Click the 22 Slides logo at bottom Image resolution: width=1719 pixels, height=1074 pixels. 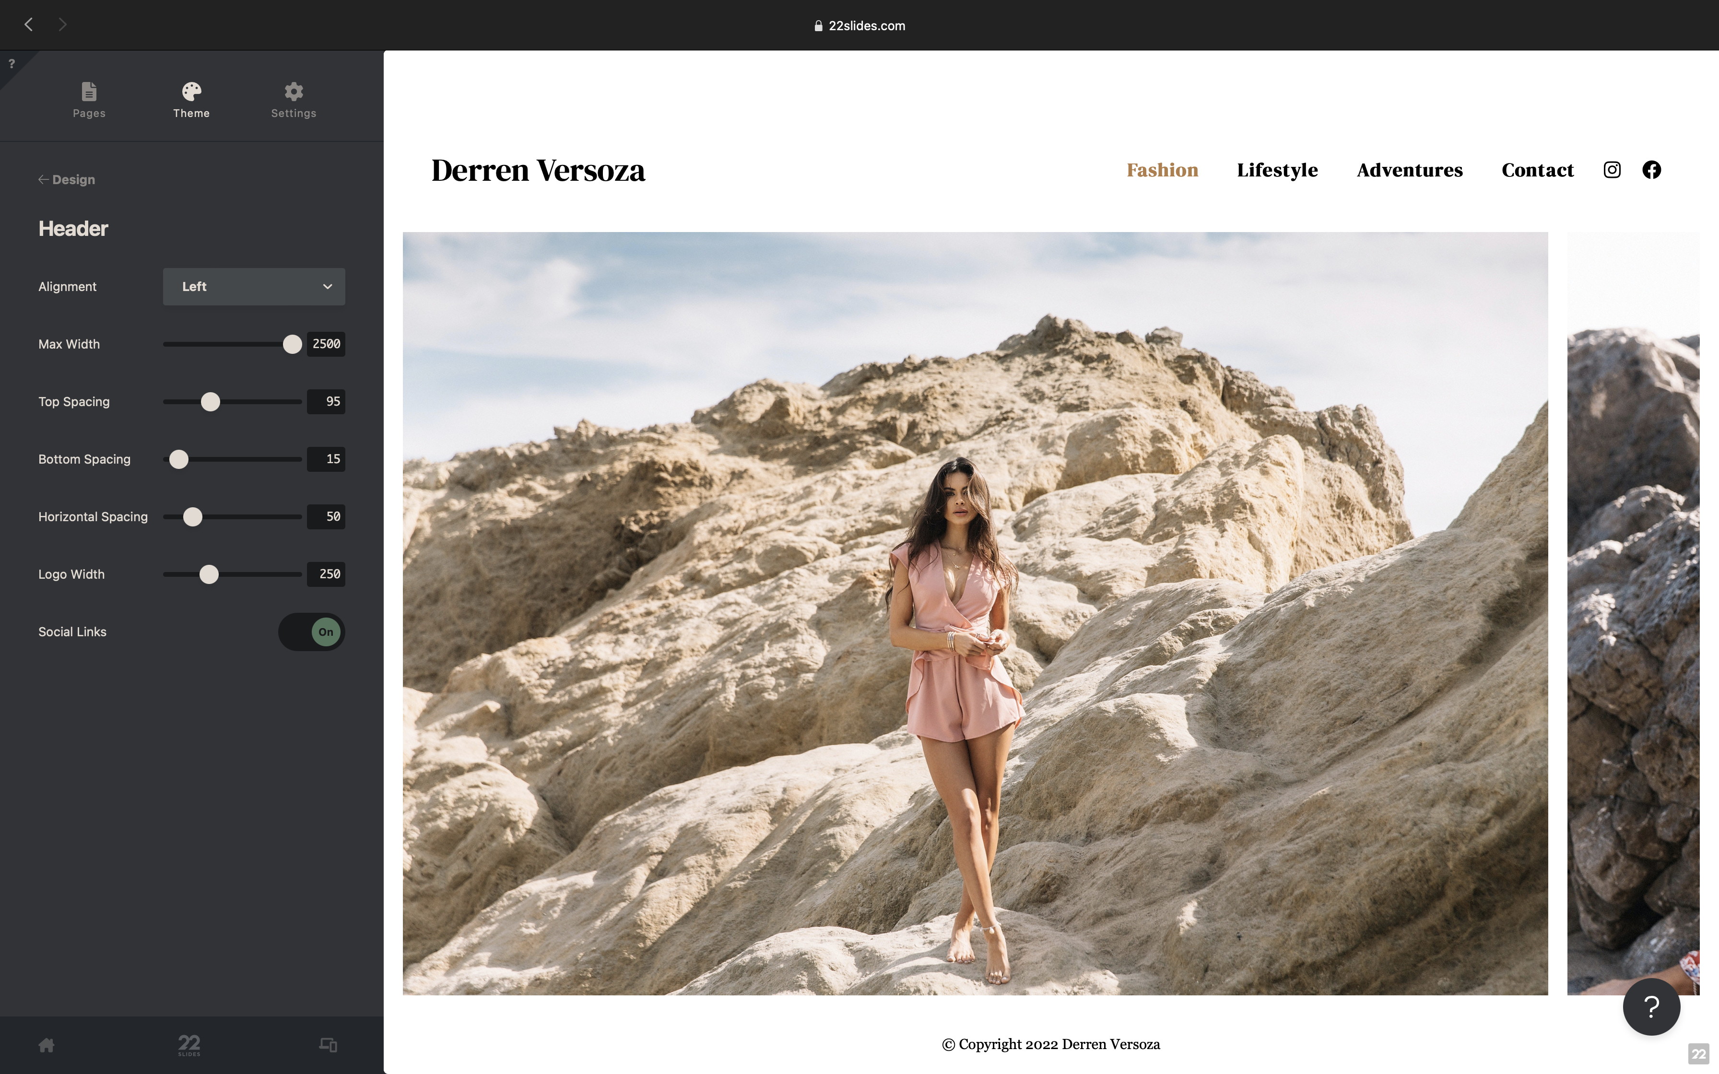click(x=189, y=1044)
